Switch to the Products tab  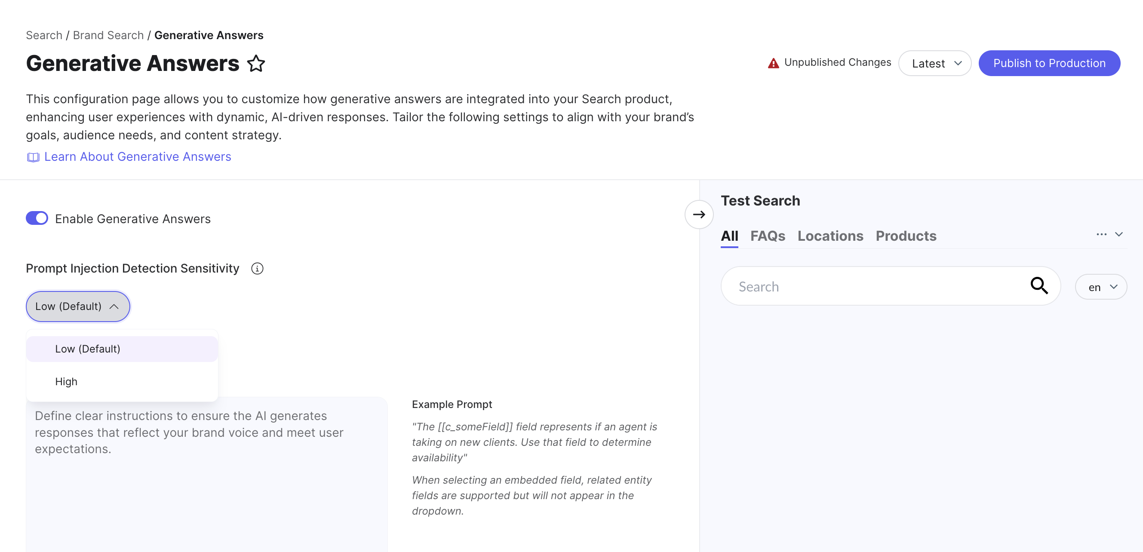(906, 236)
